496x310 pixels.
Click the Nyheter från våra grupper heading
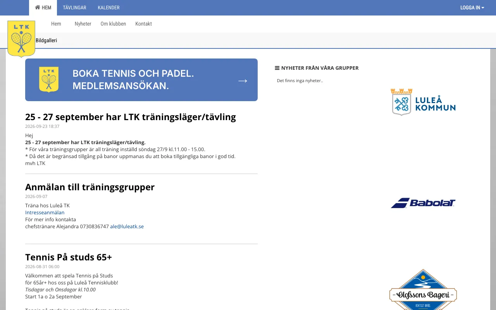point(320,68)
